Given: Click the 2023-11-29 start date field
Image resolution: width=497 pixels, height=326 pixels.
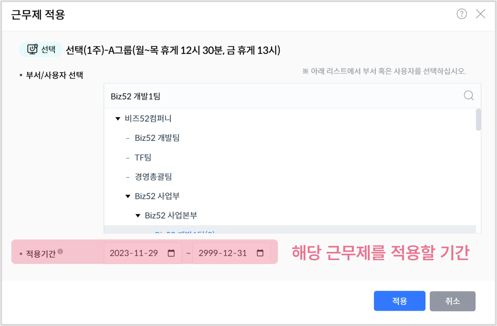Looking at the screenshot, I should [134, 253].
